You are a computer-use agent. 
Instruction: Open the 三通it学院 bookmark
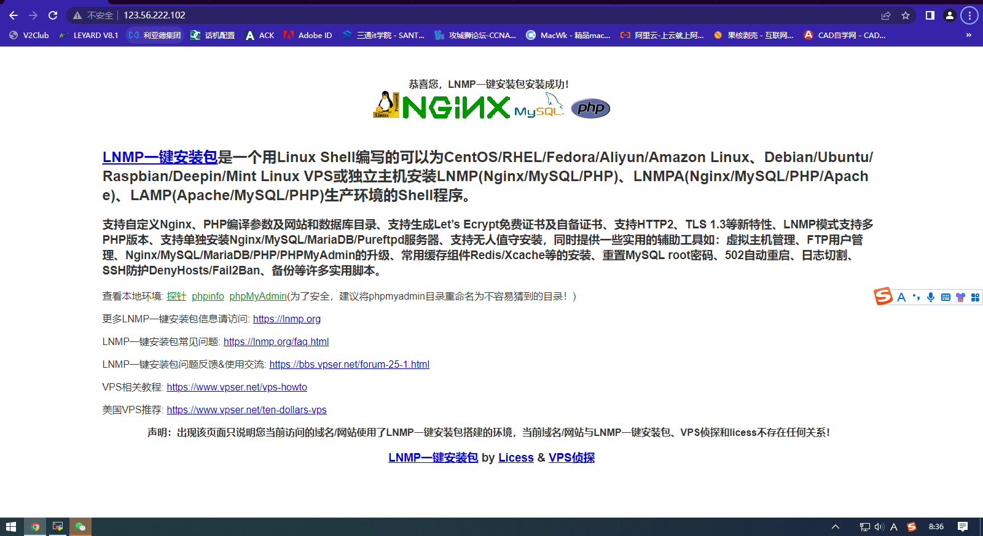tap(384, 35)
